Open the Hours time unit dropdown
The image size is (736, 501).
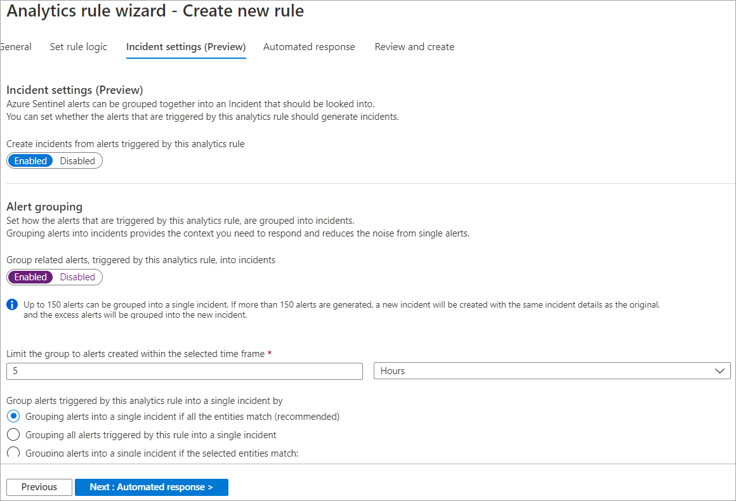552,371
